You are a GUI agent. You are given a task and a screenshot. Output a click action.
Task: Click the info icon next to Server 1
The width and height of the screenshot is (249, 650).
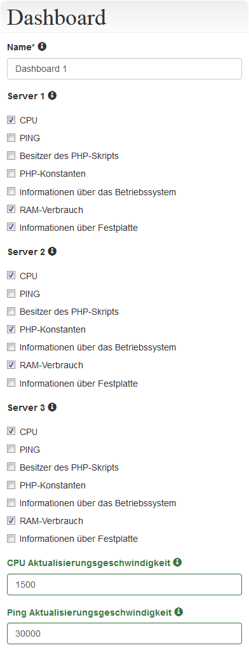pos(52,95)
